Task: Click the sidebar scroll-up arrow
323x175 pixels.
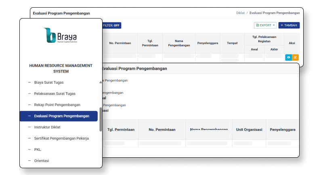Action: [x=101, y=82]
